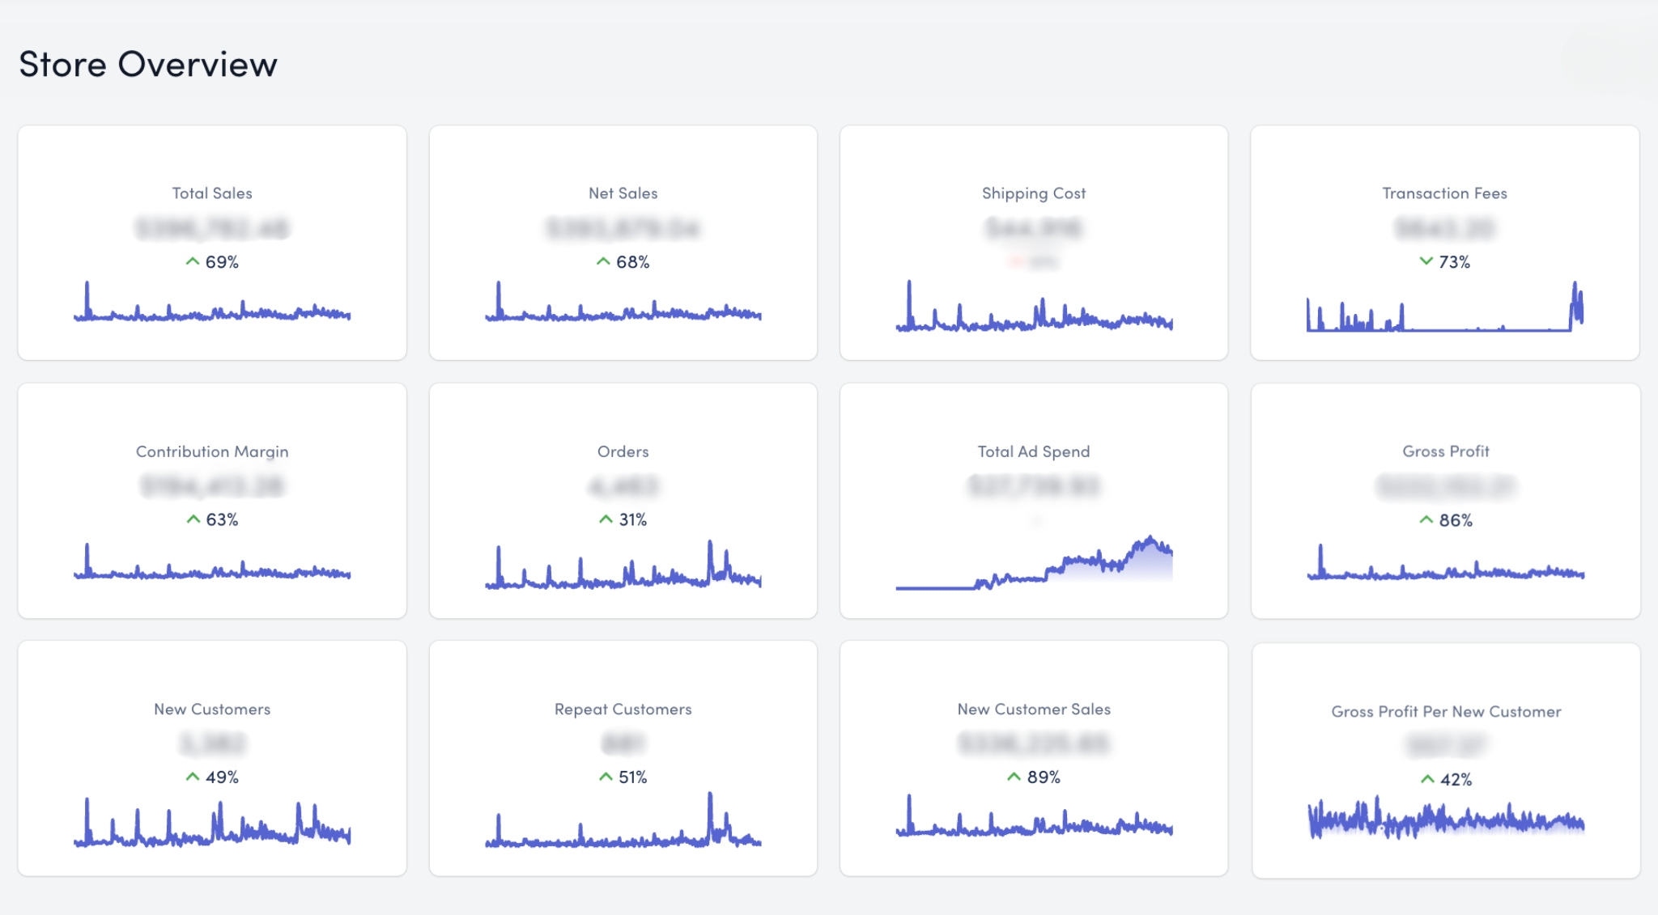
Task: Click the Net Sales 68% up arrow
Action: (x=603, y=261)
